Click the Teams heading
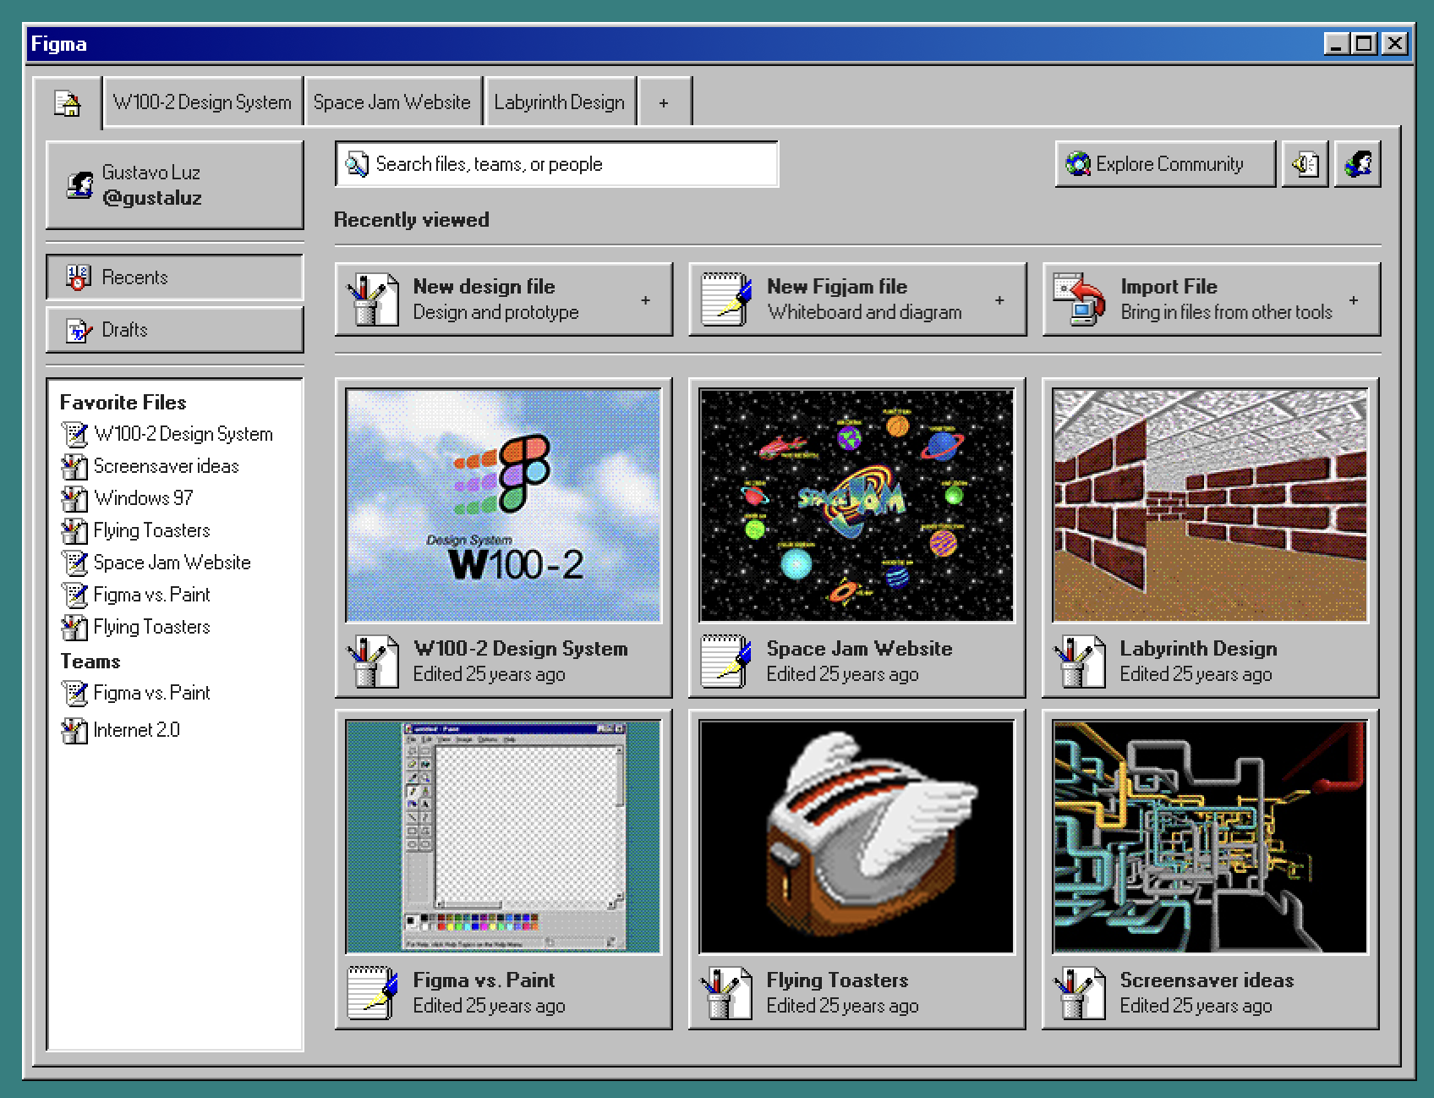 pos(90,662)
